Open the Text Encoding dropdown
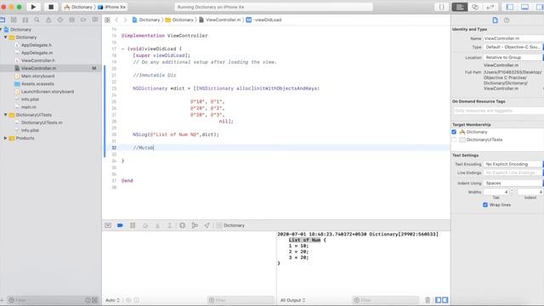 513,164
